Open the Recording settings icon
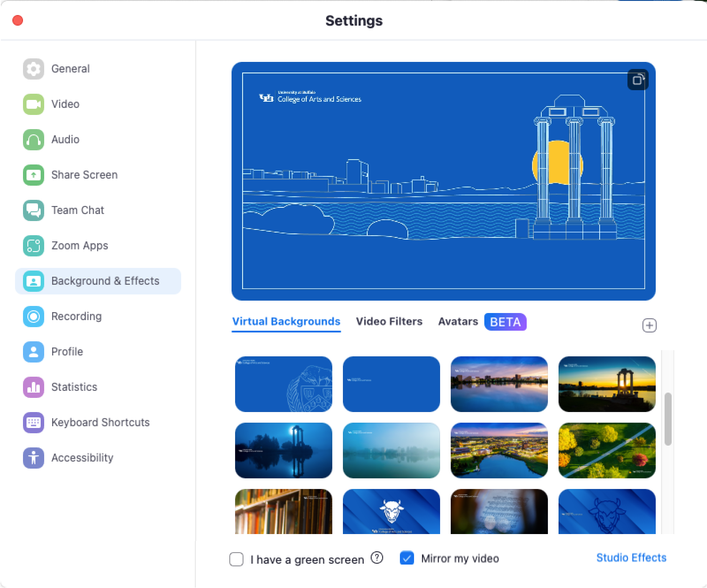The image size is (707, 588). point(34,317)
